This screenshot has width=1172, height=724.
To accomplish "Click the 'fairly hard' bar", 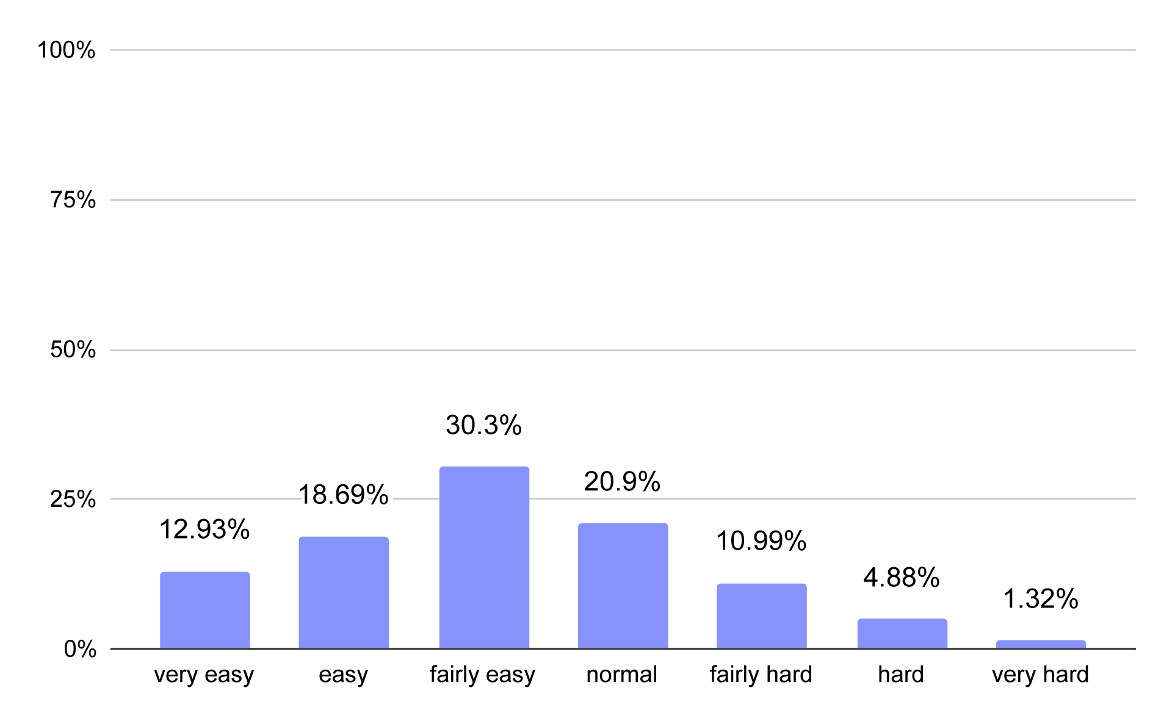I will (x=761, y=616).
